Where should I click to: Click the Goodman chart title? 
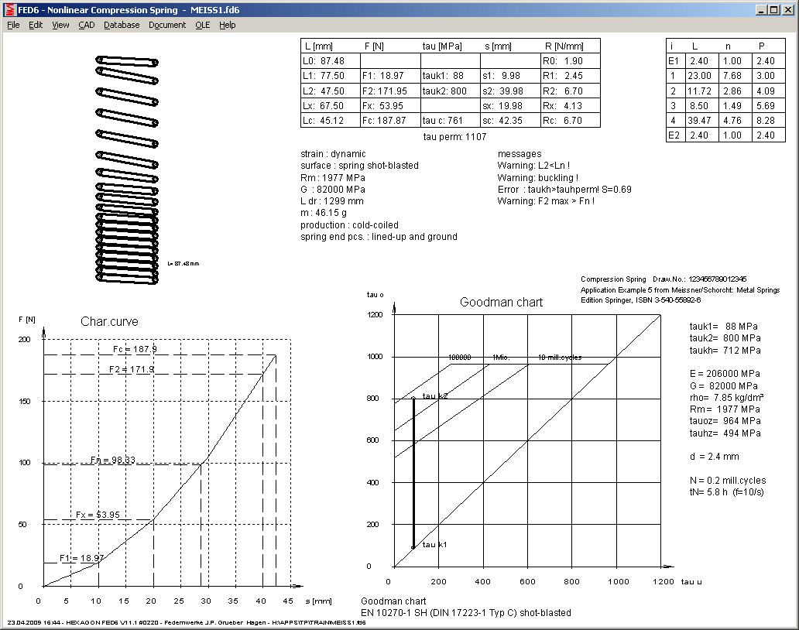tap(501, 303)
